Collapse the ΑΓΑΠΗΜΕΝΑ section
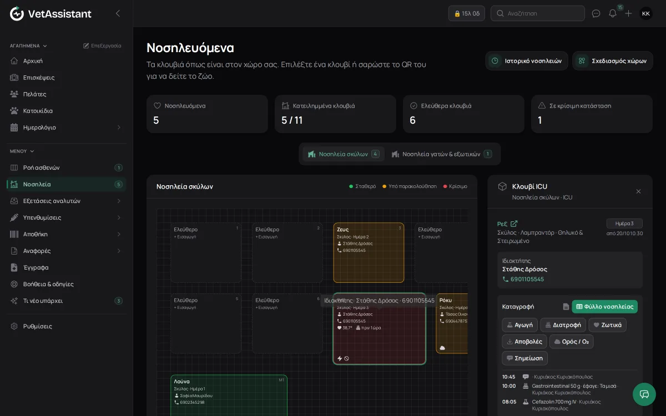 28,45
